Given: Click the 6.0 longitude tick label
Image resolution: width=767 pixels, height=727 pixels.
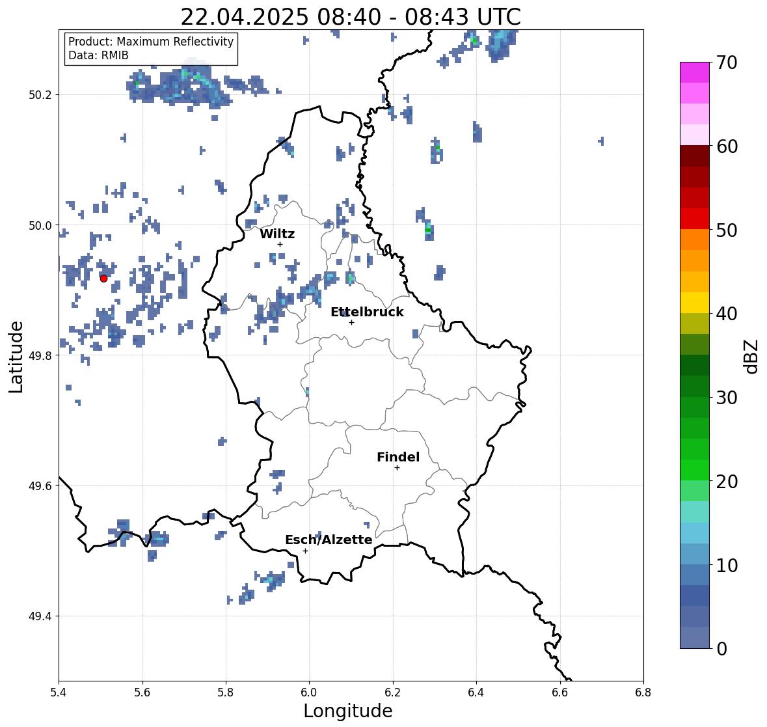Looking at the screenshot, I should (x=309, y=692).
